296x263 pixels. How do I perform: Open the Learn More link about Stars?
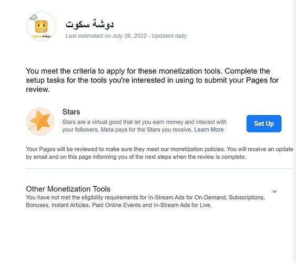coord(209,130)
